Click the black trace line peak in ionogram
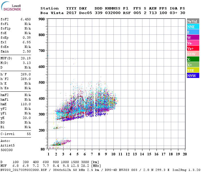 tap(80, 96)
